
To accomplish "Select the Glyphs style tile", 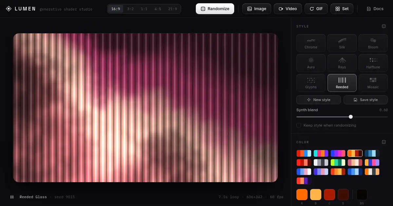I will [x=311, y=83].
